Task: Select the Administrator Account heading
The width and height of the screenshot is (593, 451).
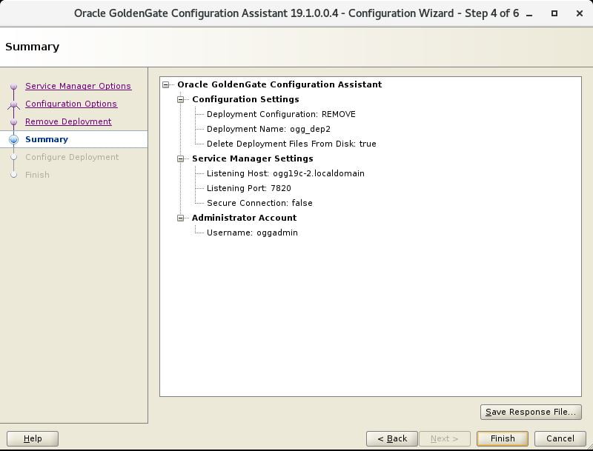Action: click(x=244, y=218)
